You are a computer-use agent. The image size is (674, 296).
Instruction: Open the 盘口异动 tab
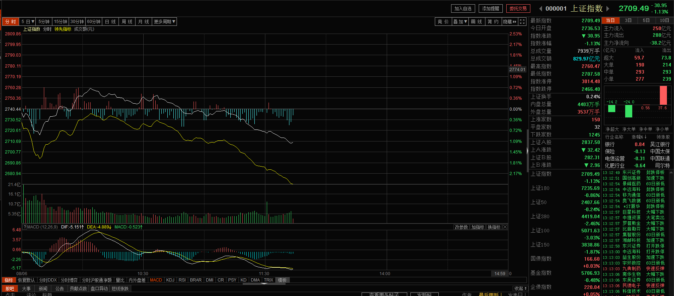click(99, 289)
